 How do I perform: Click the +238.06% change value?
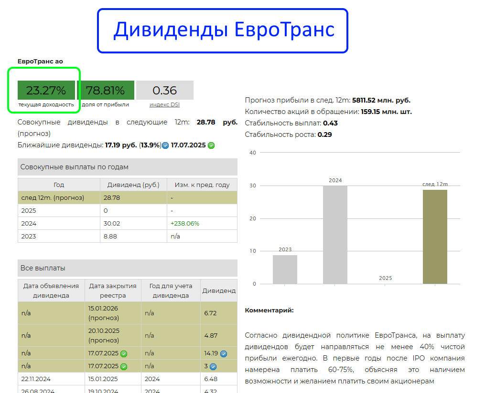click(x=185, y=224)
